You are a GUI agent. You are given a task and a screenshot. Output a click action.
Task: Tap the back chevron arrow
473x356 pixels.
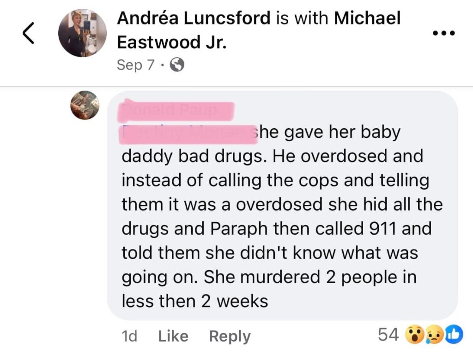29,34
